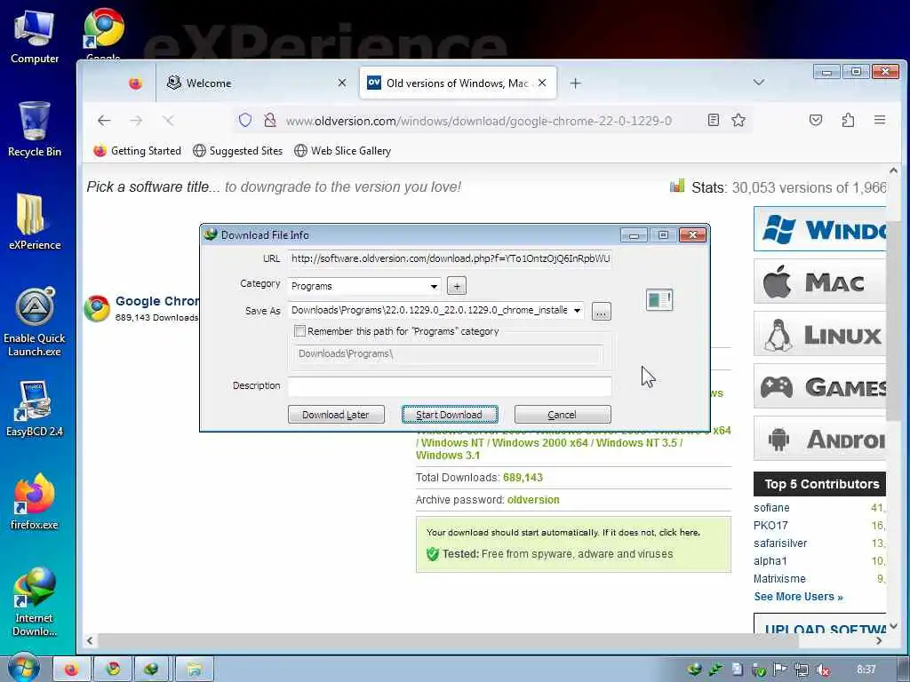The image size is (910, 682).
Task: Click Linux category banner
Action: 819,334
